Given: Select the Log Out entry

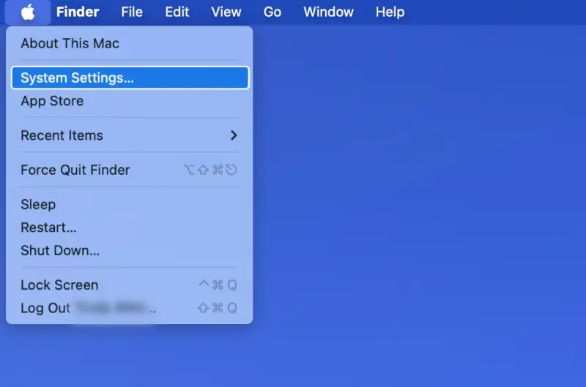Looking at the screenshot, I should click(x=130, y=308).
